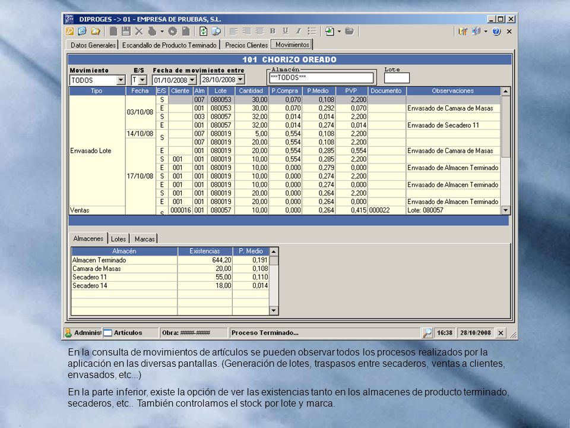Click the Cantidad column header

251,91
